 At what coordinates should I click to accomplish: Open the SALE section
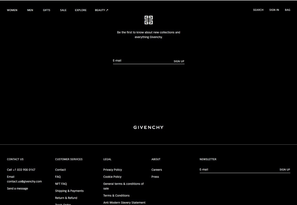click(x=63, y=10)
